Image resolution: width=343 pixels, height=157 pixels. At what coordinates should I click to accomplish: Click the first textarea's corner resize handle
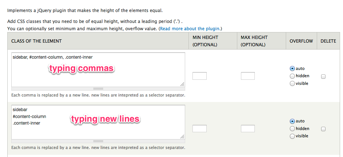pos(182,84)
